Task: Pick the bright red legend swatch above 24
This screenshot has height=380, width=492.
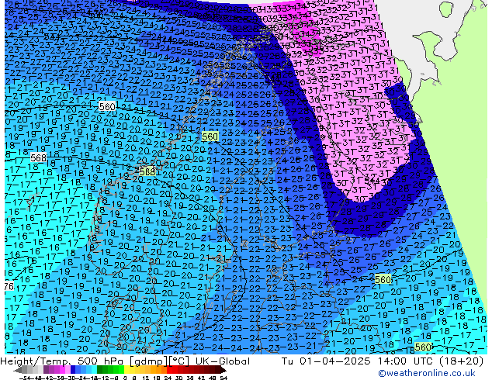Action: coord(169,371)
